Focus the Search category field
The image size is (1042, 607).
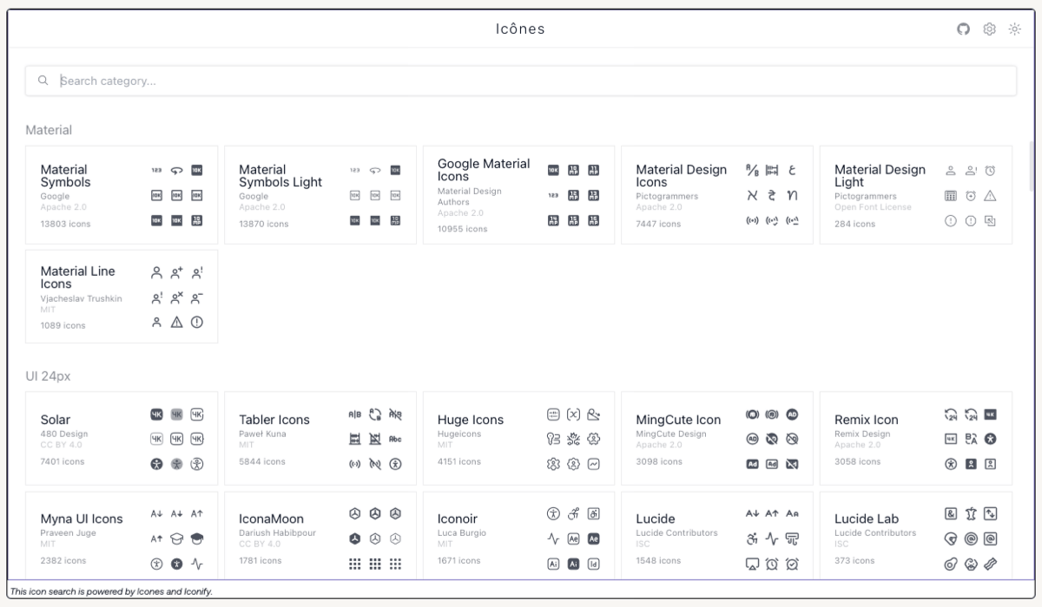pyautogui.click(x=521, y=81)
